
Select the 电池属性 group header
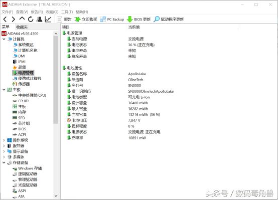(72, 68)
